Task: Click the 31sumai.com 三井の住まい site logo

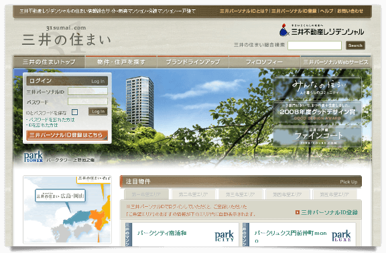Action: pos(66,36)
